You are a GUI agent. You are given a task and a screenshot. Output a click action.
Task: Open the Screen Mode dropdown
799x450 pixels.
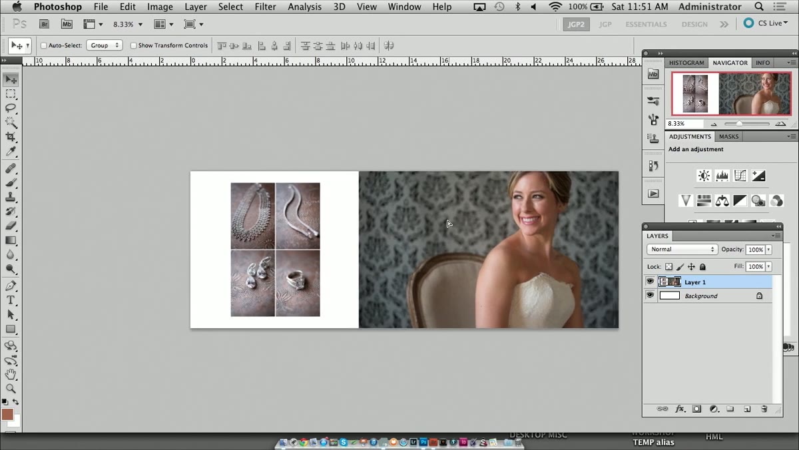click(194, 24)
